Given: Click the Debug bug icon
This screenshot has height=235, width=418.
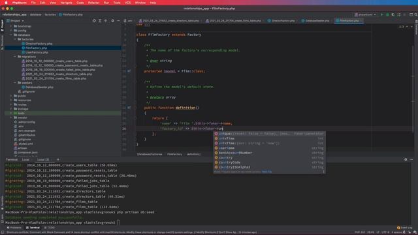Looking at the screenshot, I should (x=387, y=14).
